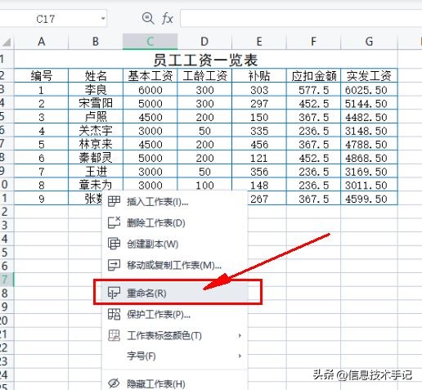Click cell with value 4599.50
This screenshot has width=422, height=390.
point(369,199)
